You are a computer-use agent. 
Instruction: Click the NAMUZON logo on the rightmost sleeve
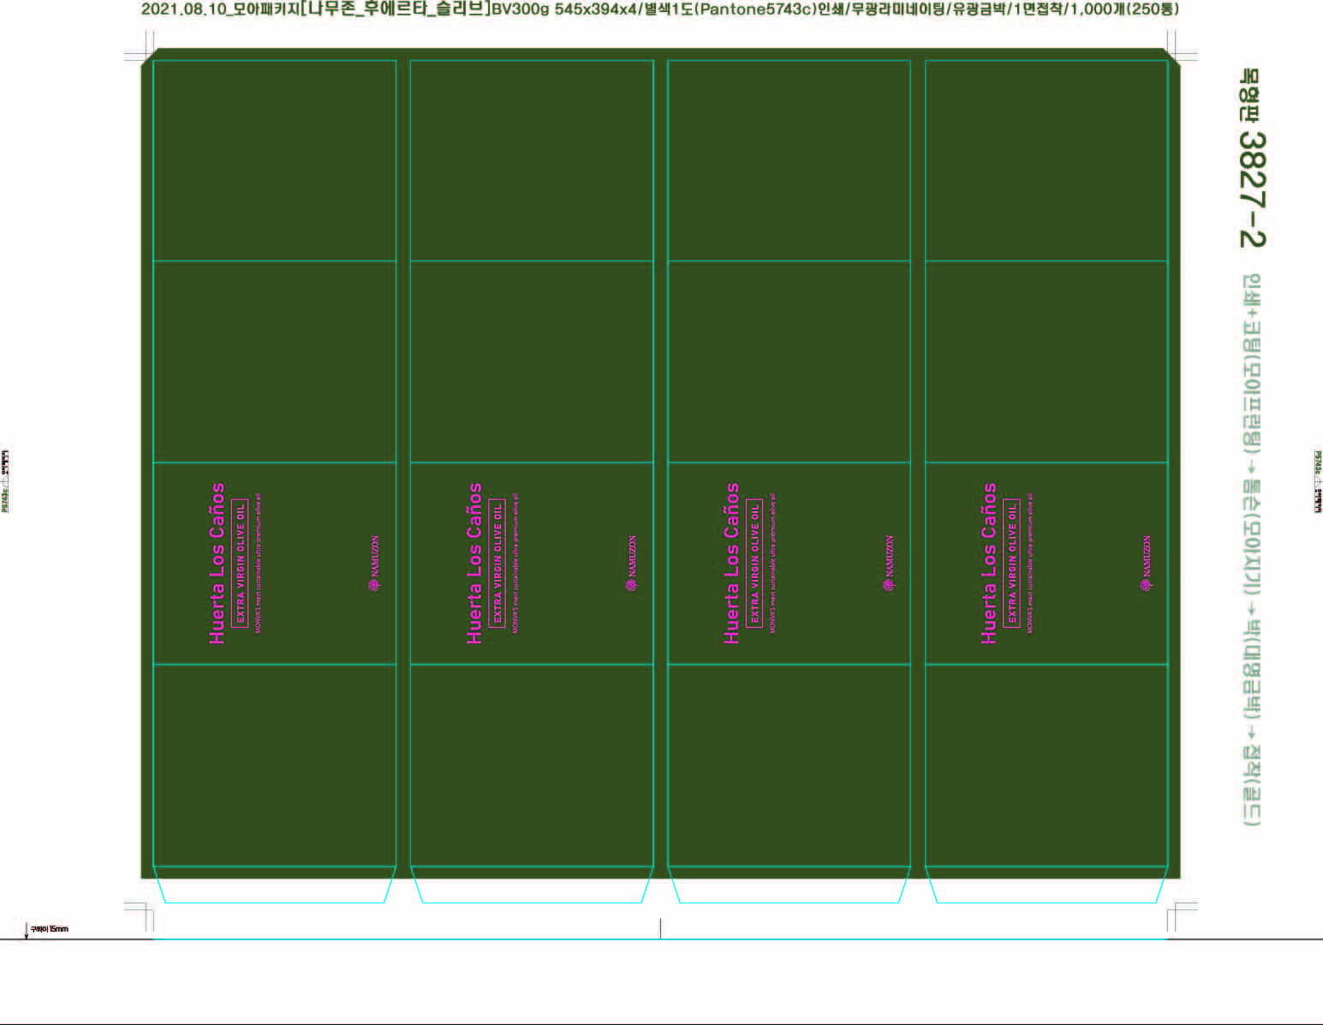coord(1147,563)
